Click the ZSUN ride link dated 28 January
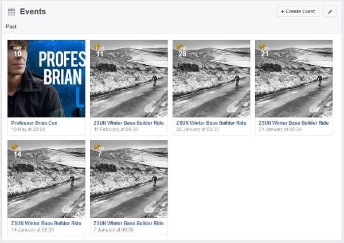Screen dimensions: 344x243 point(211,123)
